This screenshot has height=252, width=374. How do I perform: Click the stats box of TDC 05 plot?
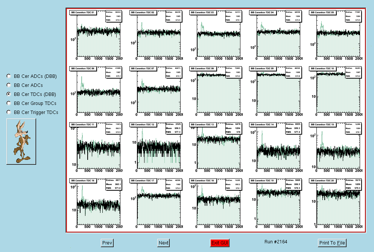click(354, 16)
